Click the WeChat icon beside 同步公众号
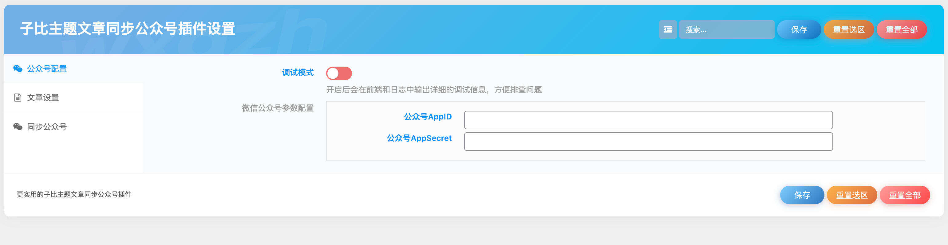 pyautogui.click(x=18, y=126)
